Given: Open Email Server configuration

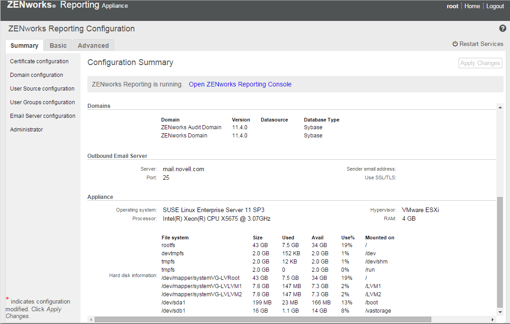Looking at the screenshot, I should click(x=43, y=116).
